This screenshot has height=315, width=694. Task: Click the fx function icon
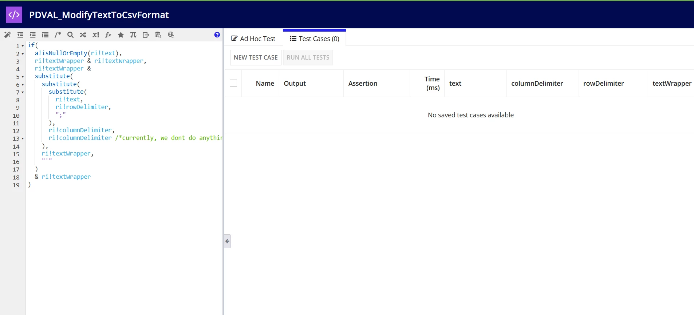click(x=108, y=35)
